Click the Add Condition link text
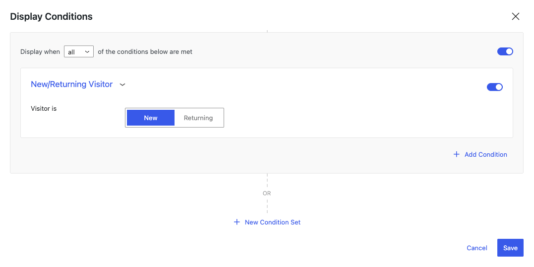534x267 pixels. (485, 155)
